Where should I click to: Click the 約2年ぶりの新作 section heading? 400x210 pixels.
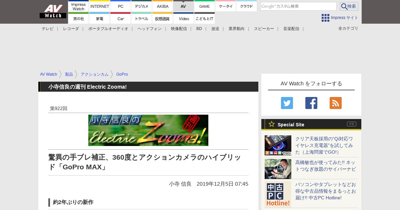(x=73, y=202)
